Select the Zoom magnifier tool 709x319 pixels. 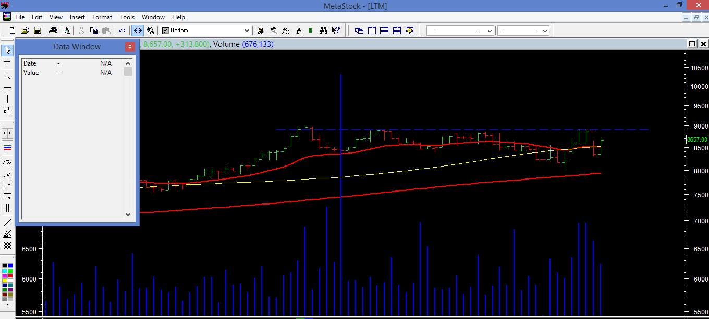tap(150, 31)
